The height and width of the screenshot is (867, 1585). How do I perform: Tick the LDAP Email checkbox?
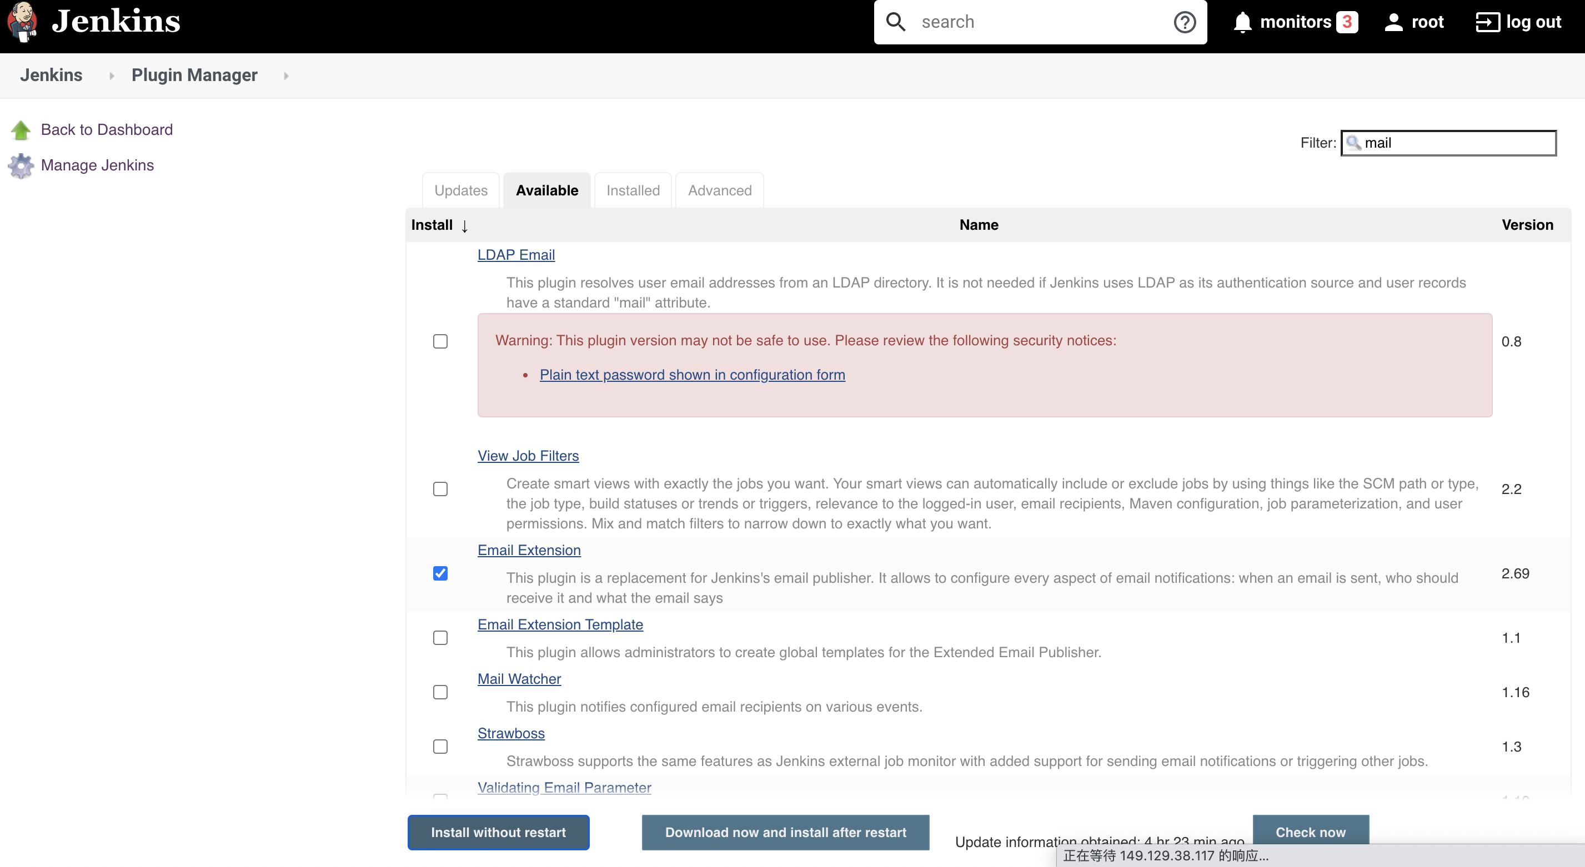click(x=440, y=341)
